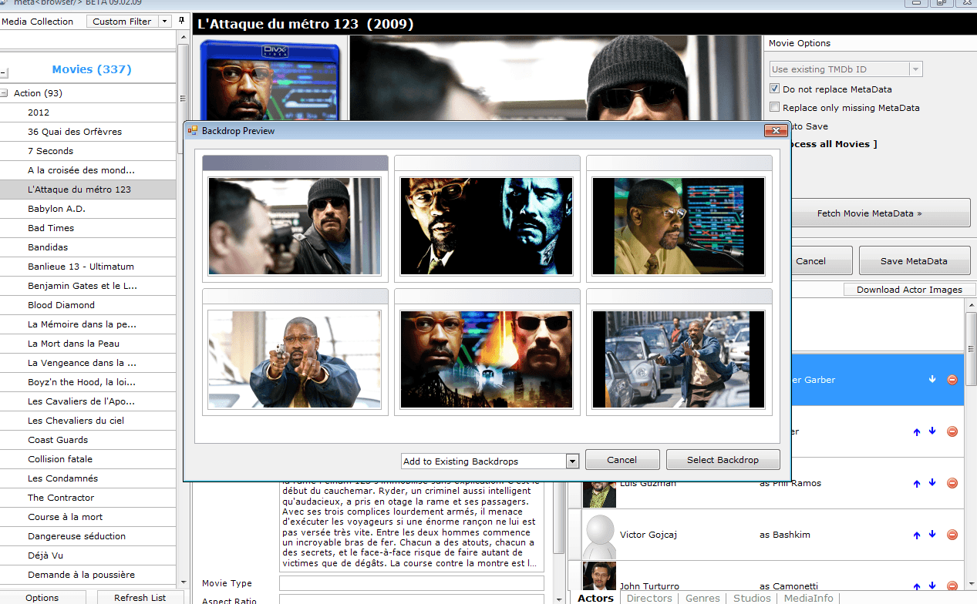This screenshot has height=604, width=977.
Task: Click Download Actor Images button
Action: (x=909, y=290)
